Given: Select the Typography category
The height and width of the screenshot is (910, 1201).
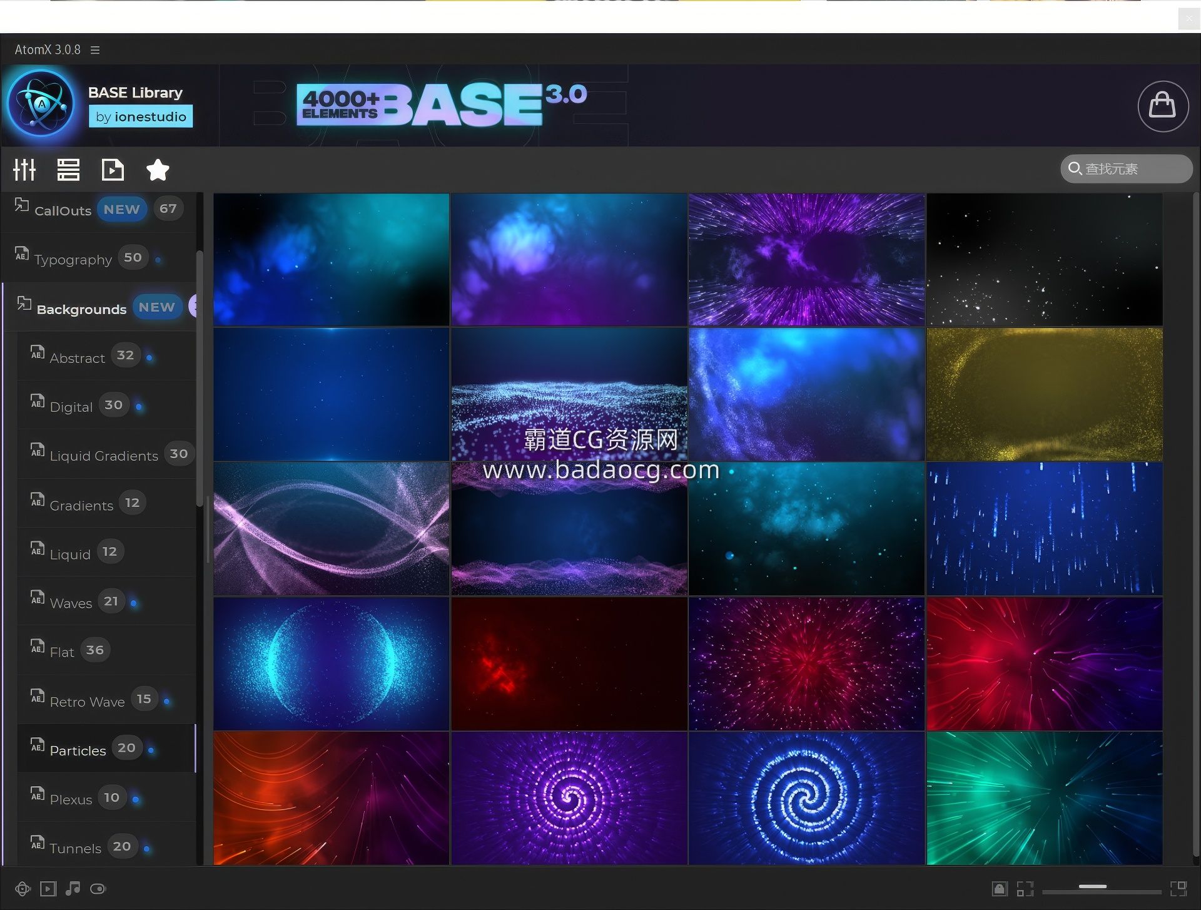Looking at the screenshot, I should click(99, 258).
